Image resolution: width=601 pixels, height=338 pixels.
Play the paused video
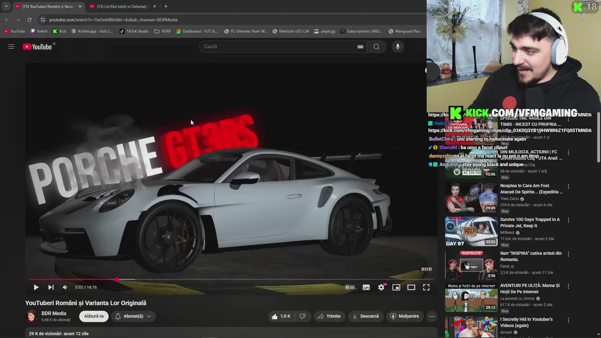click(x=36, y=287)
